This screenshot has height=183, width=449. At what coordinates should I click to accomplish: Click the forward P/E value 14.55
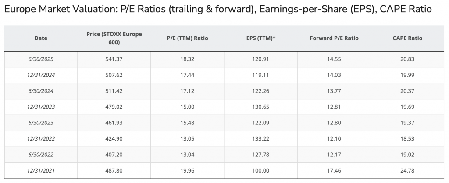334,59
